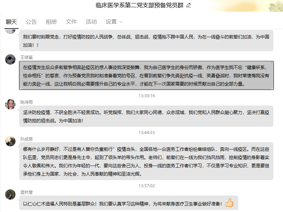Click 孙成爽's long message bubble

coord(146,161)
